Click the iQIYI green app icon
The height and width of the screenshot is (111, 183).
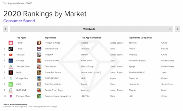click(11, 84)
